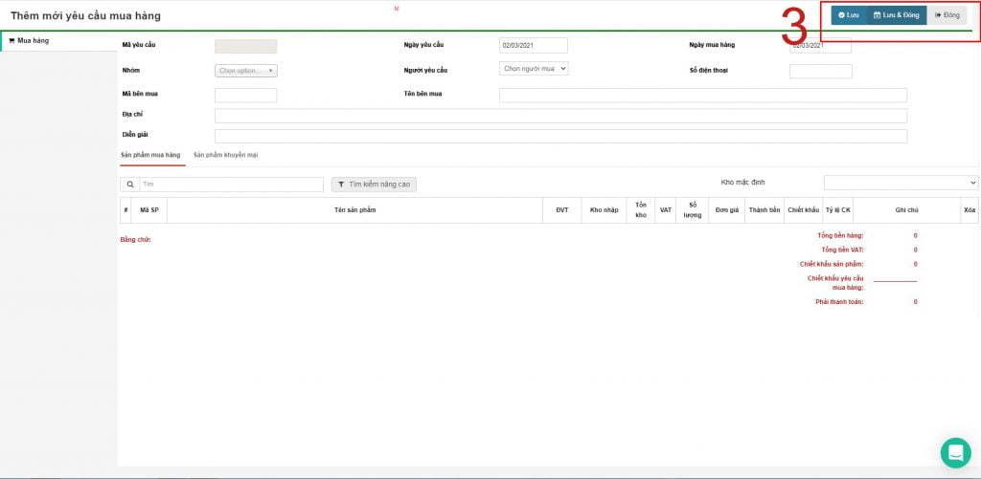Image resolution: width=981 pixels, height=479 pixels.
Task: Click the Tỷ lệ CK column header
Action: [837, 210]
